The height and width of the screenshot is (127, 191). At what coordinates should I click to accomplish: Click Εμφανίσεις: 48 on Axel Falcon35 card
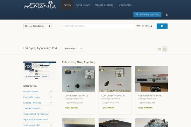pos(147,103)
